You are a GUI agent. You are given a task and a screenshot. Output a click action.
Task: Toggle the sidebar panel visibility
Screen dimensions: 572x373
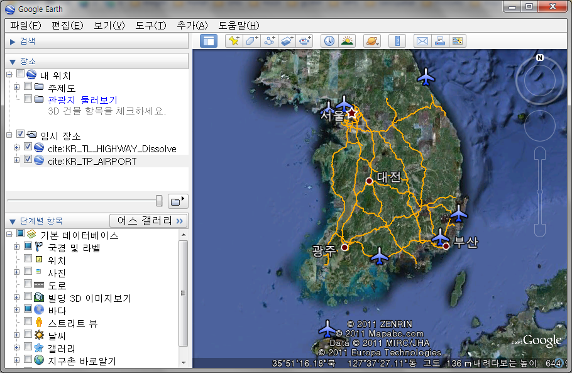coord(210,40)
